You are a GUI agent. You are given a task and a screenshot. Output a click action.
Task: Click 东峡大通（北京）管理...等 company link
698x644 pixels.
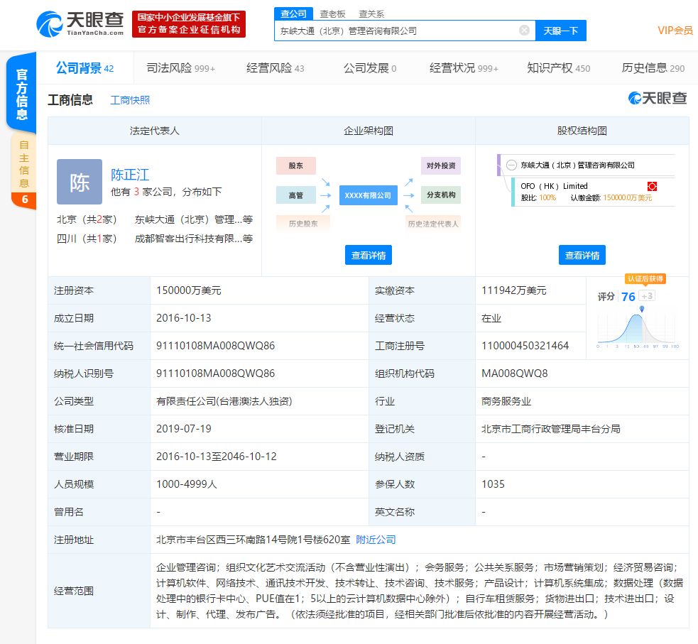click(x=194, y=219)
